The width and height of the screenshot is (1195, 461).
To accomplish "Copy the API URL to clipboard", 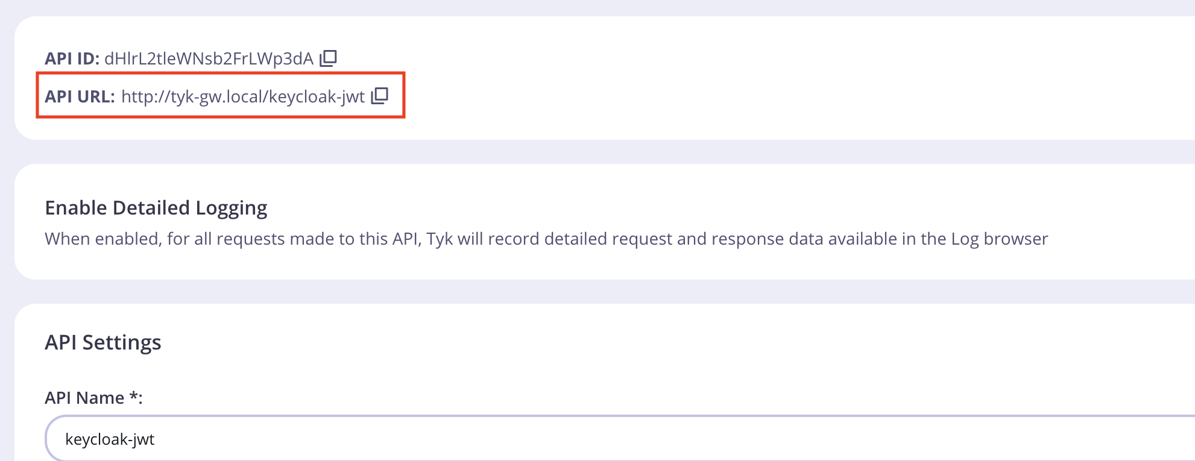I will (x=379, y=96).
